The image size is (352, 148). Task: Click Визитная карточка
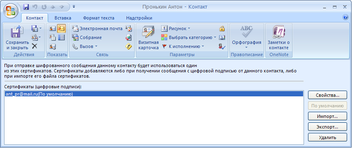pos(149,37)
